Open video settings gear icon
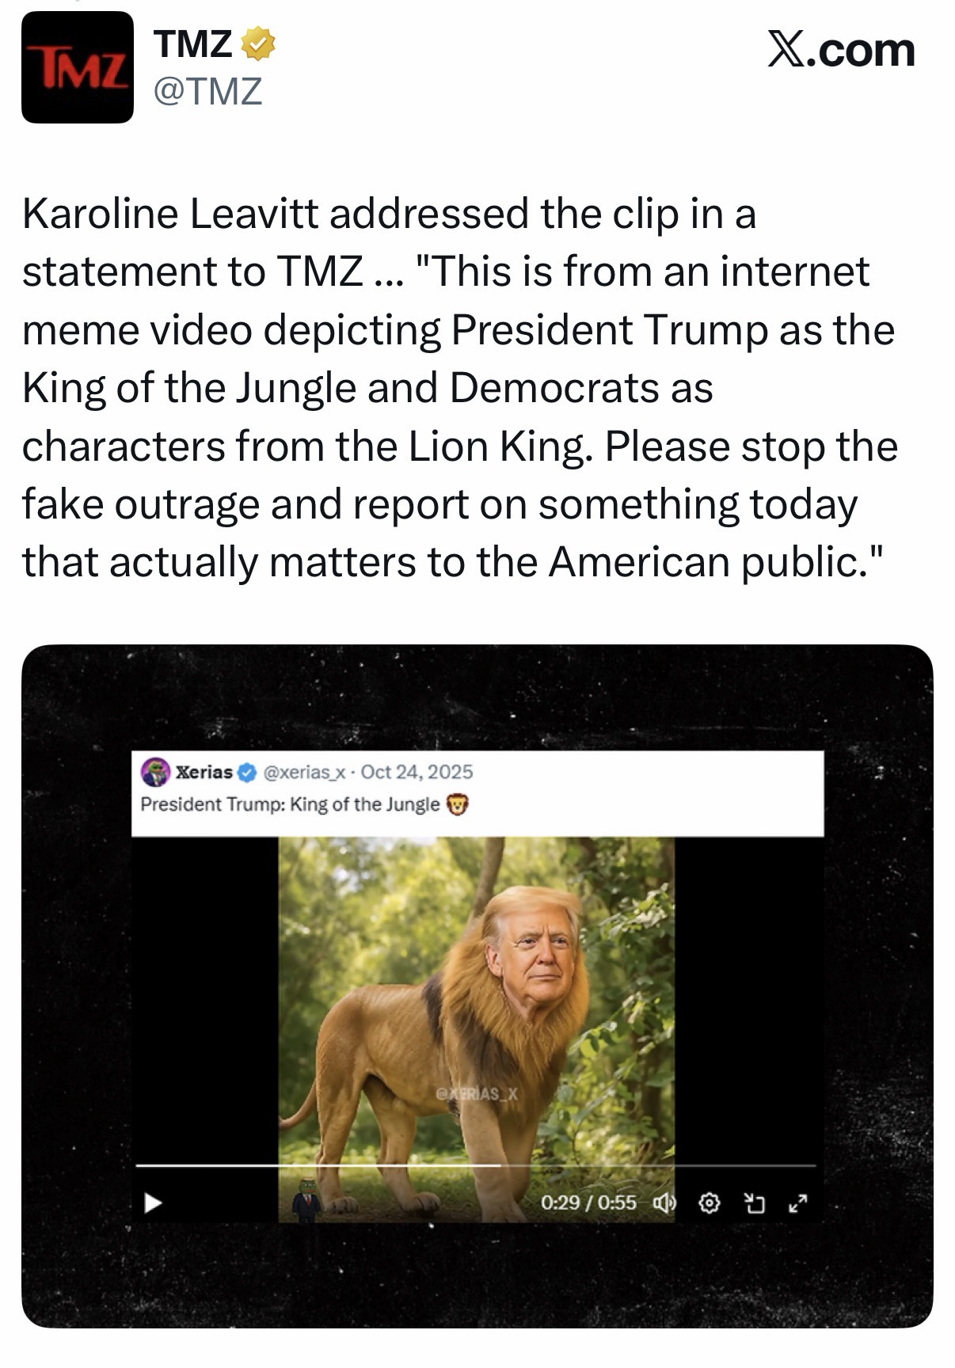The height and width of the screenshot is (1368, 955). [x=710, y=1203]
